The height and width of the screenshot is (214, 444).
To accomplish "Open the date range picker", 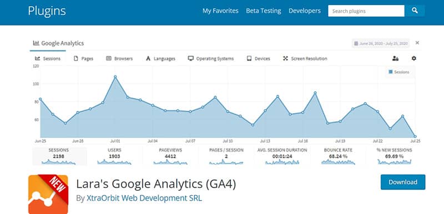I will click(380, 44).
